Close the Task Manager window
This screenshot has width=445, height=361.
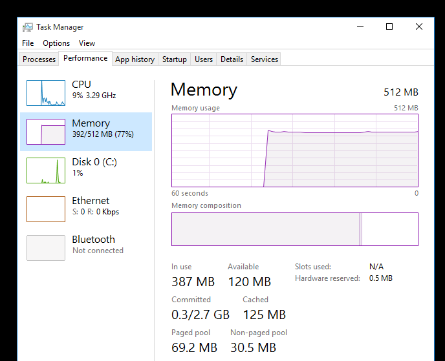pos(419,27)
